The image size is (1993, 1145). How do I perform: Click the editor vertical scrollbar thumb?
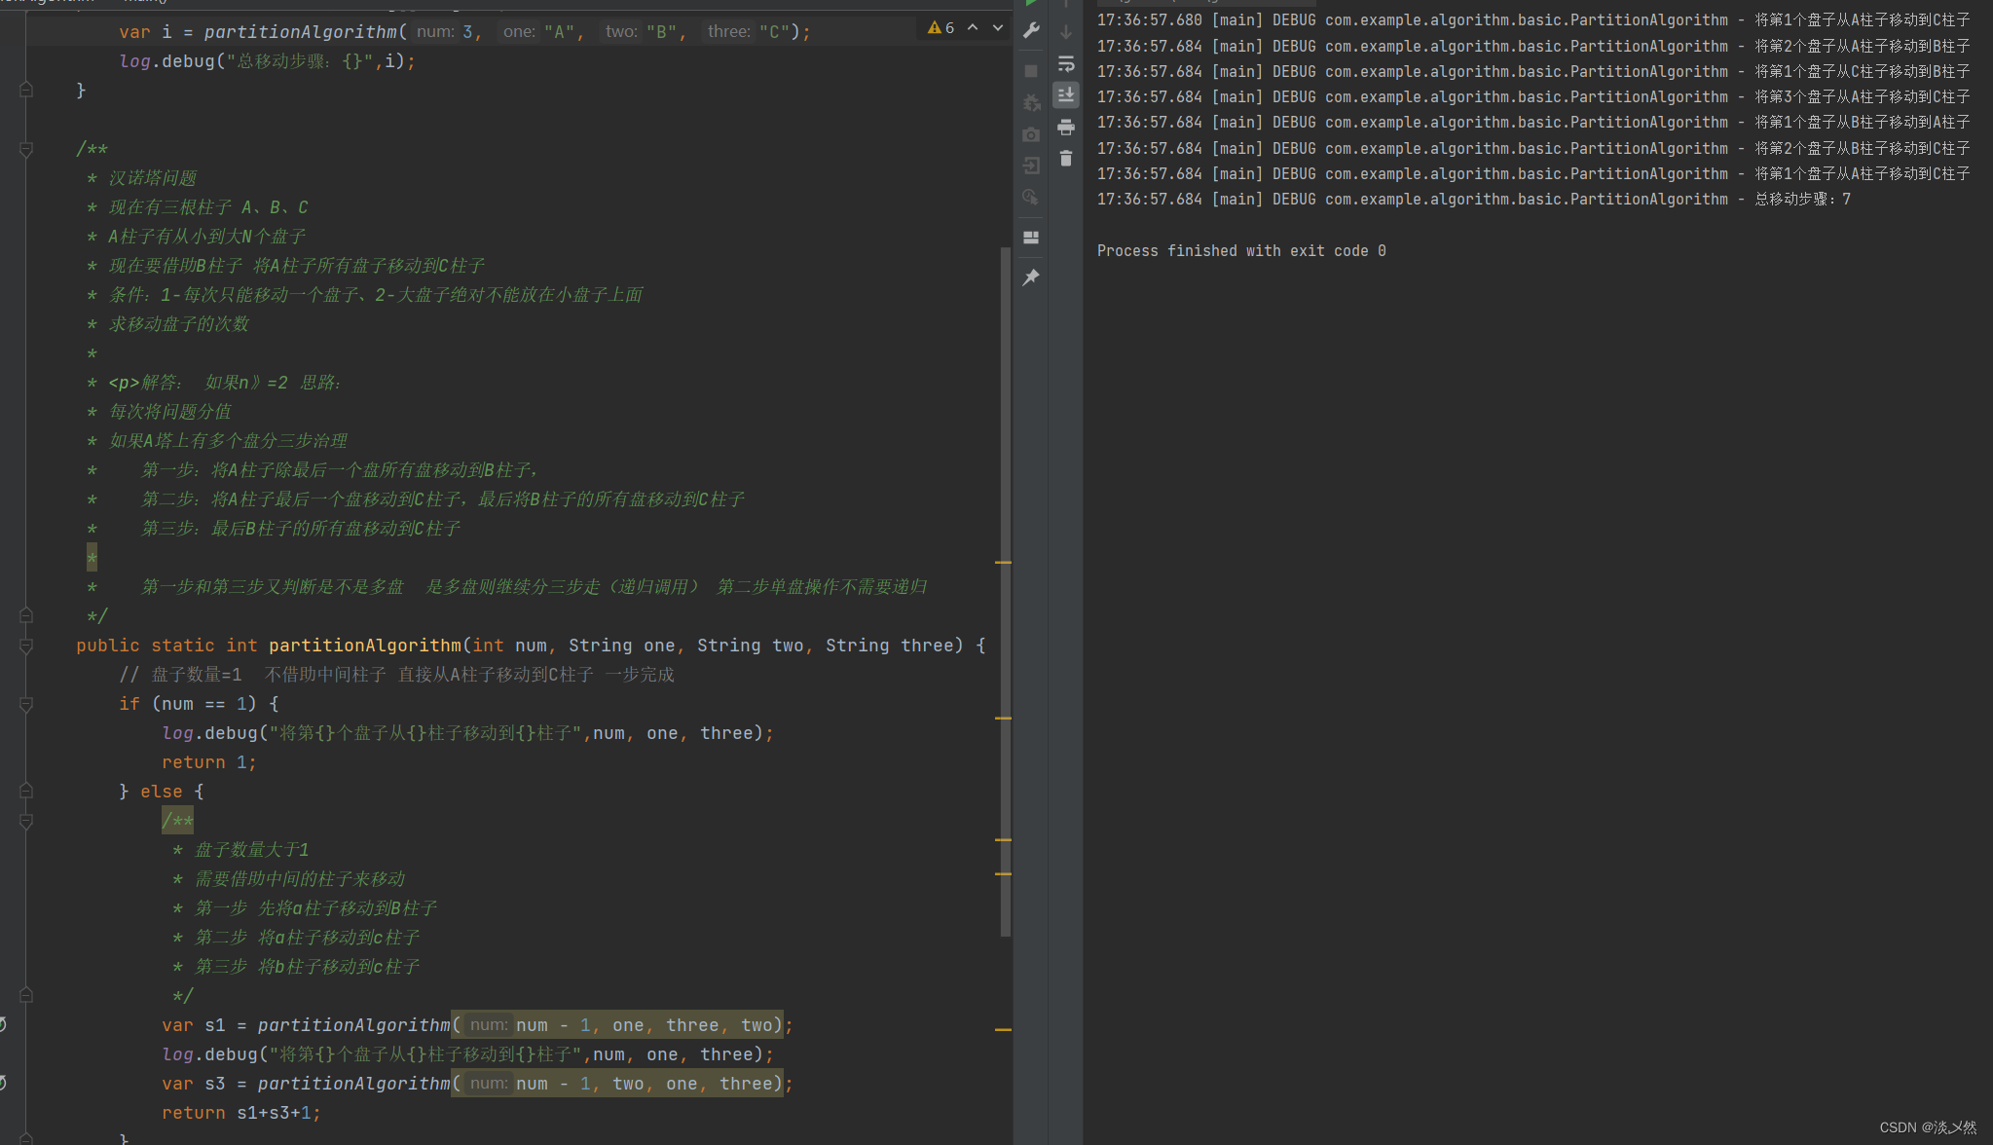(1006, 592)
